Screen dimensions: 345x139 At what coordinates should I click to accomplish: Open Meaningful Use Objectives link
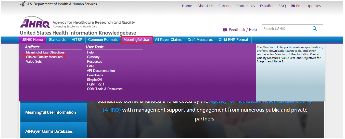[45, 52]
